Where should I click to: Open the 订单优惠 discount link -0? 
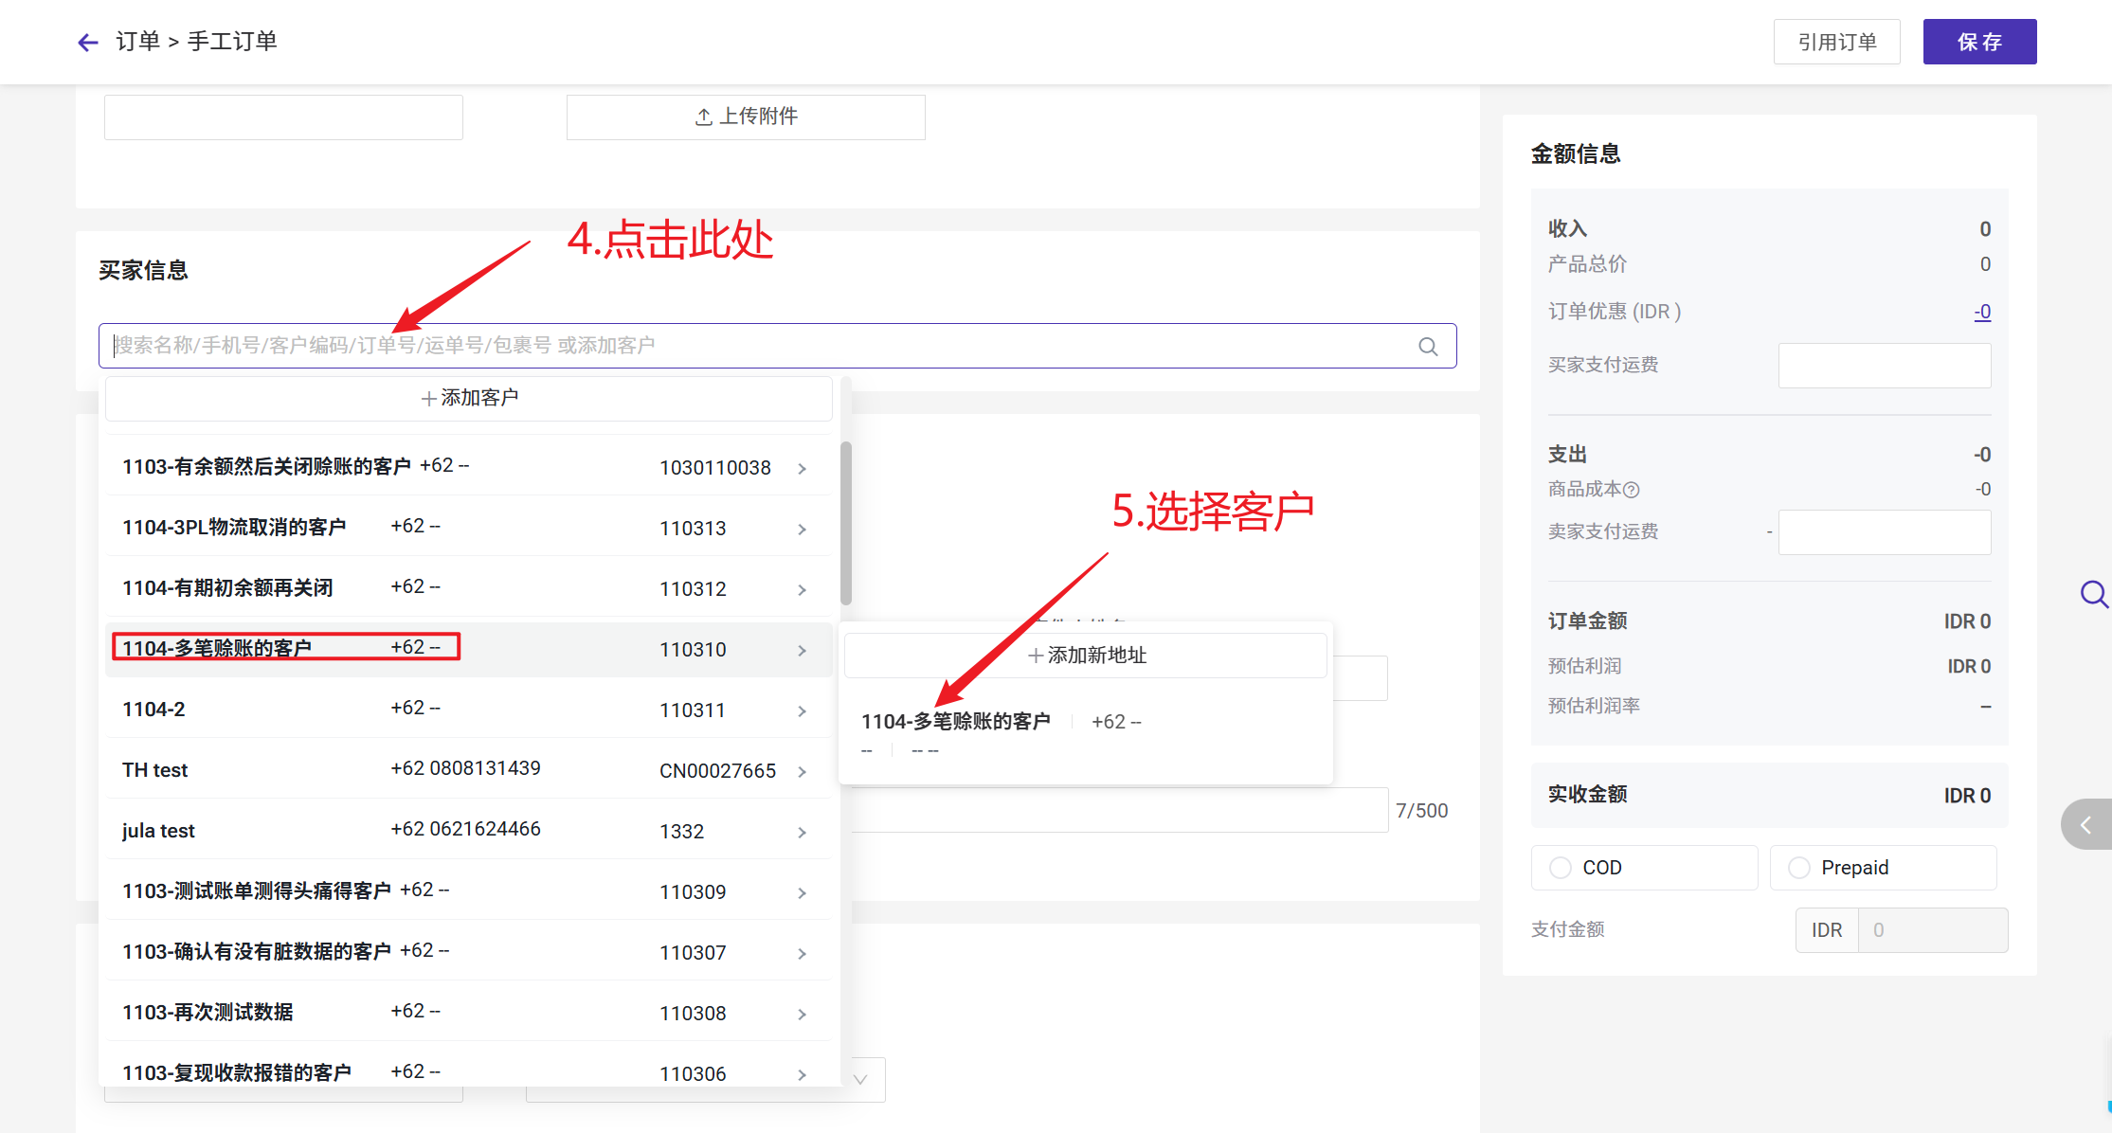(x=1982, y=312)
